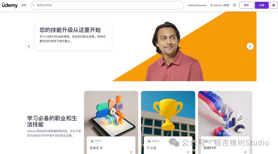Click the arrow on IT 认证 card
Viewport: 278px width, 154px height.
tap(188, 152)
